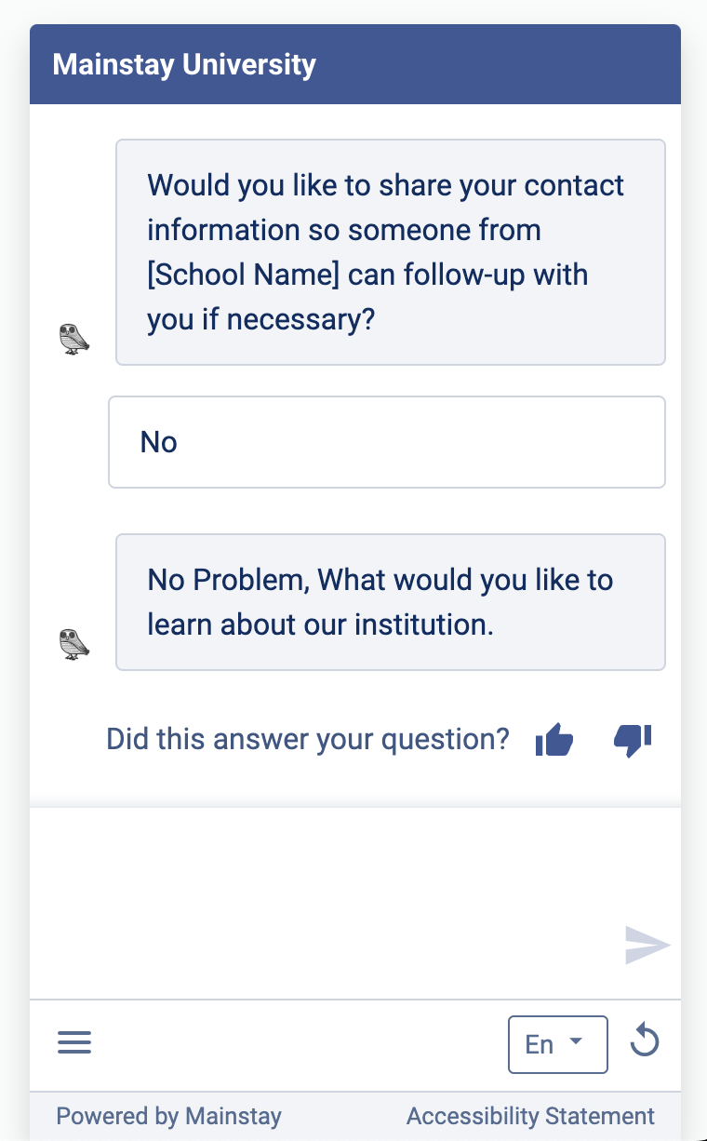This screenshot has height=1141, width=707.
Task: Open the hamburger menu icon
Action: [74, 1042]
